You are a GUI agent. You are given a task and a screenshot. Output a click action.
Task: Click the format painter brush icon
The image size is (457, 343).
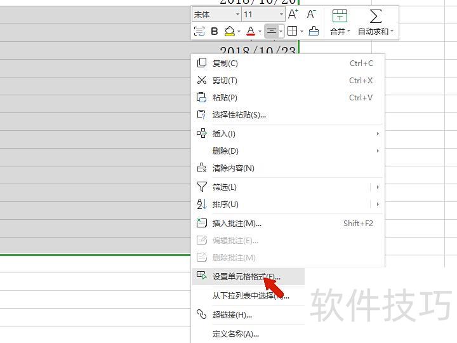pyautogui.click(x=314, y=31)
